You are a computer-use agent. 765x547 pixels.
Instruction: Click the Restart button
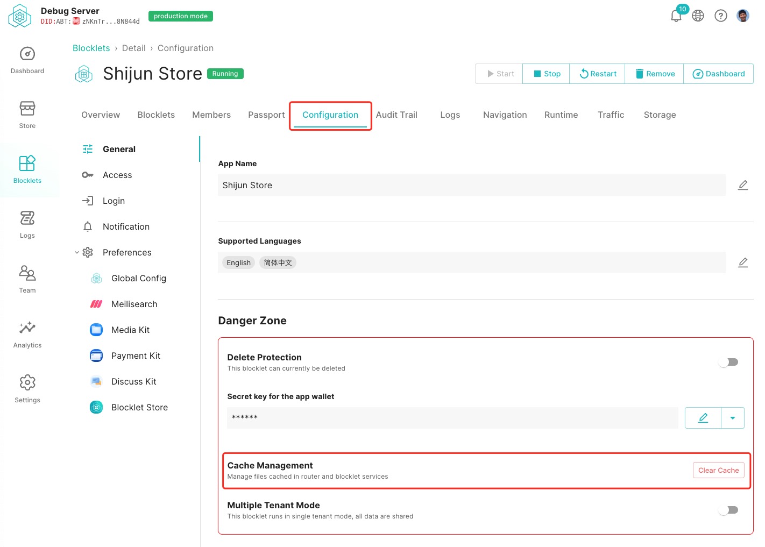point(597,74)
